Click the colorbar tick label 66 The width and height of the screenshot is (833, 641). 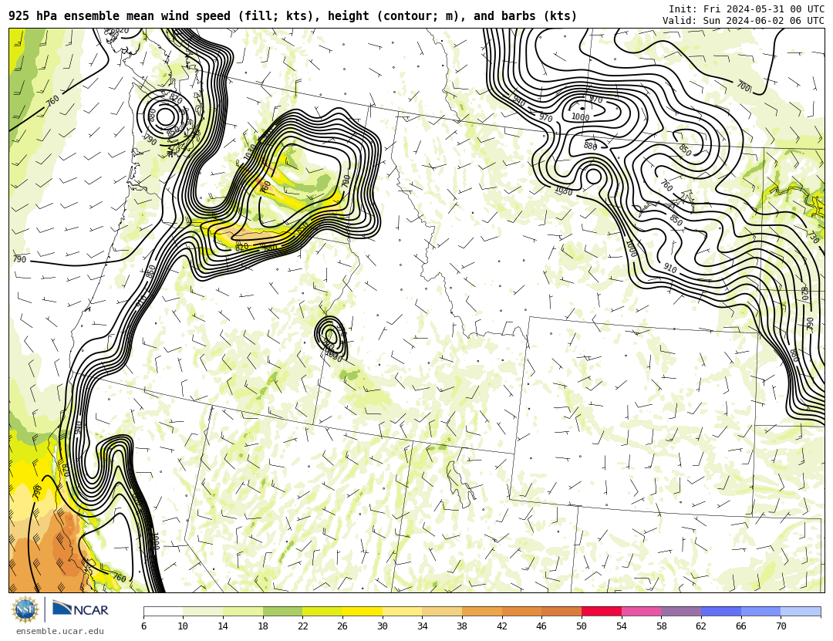[x=740, y=626]
